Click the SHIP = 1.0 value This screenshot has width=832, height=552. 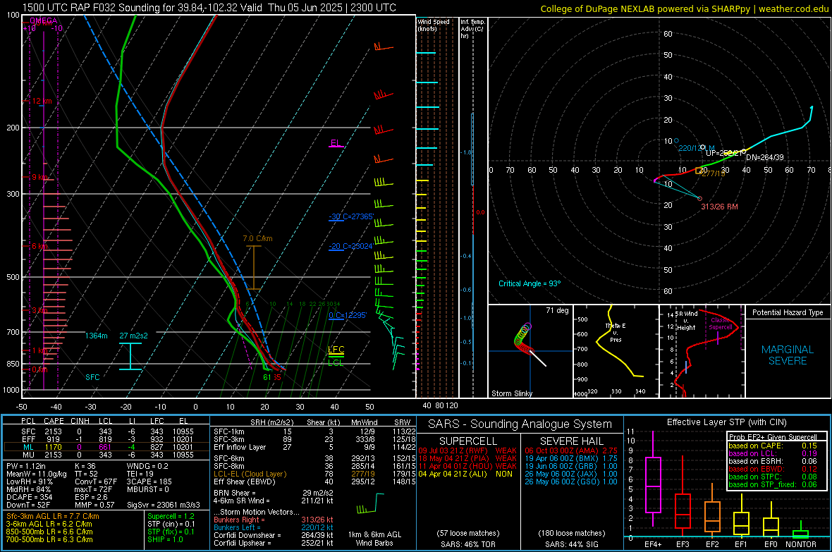pos(165,539)
